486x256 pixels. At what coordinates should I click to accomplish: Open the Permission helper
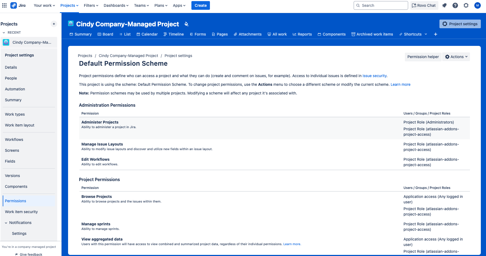click(423, 57)
